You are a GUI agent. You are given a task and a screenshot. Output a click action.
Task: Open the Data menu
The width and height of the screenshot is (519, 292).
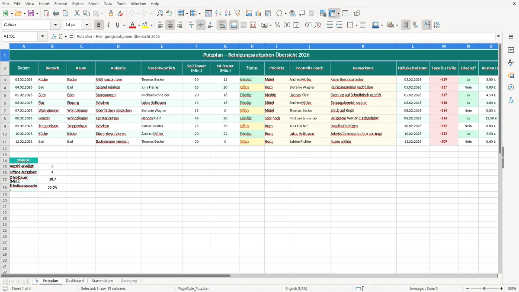(108, 3)
